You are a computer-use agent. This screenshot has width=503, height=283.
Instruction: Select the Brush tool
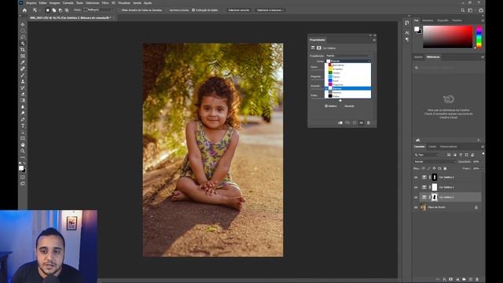click(23, 75)
